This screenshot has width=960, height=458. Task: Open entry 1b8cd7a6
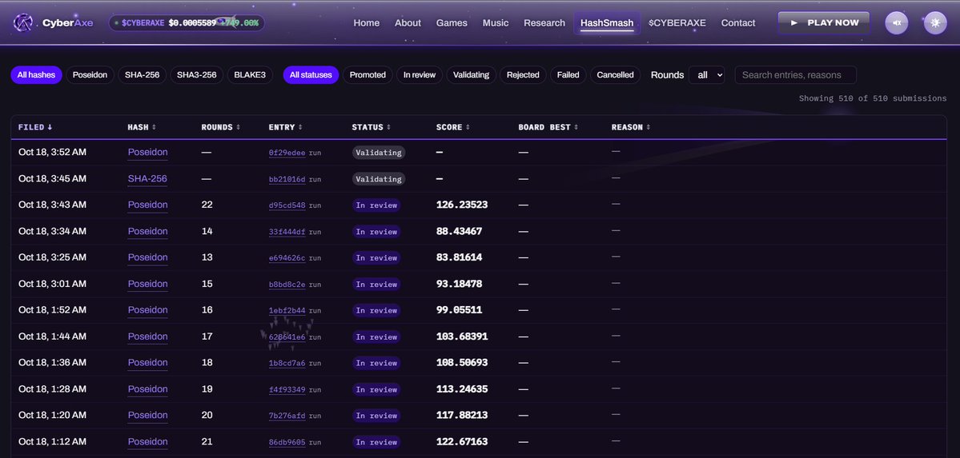(x=287, y=363)
